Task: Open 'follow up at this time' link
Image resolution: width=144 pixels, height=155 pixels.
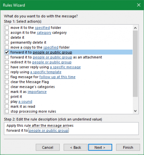Action: (57, 77)
